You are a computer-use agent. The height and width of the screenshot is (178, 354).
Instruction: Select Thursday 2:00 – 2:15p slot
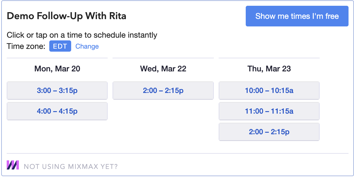269,132
